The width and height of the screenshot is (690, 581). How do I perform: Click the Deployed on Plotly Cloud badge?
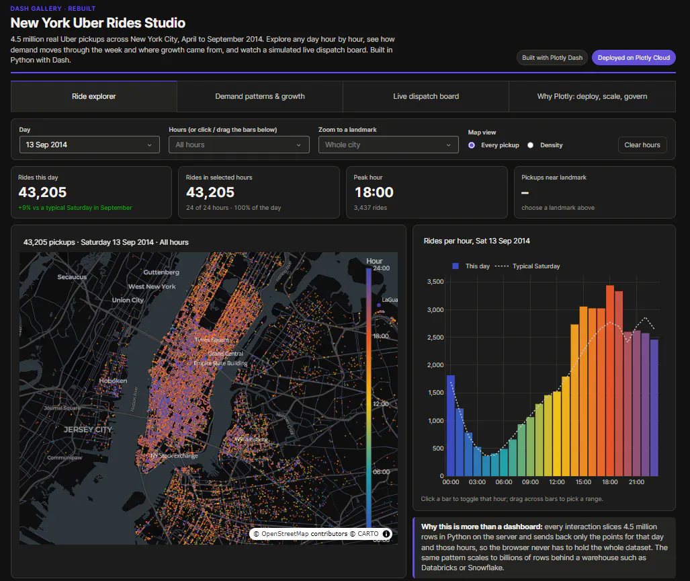634,58
